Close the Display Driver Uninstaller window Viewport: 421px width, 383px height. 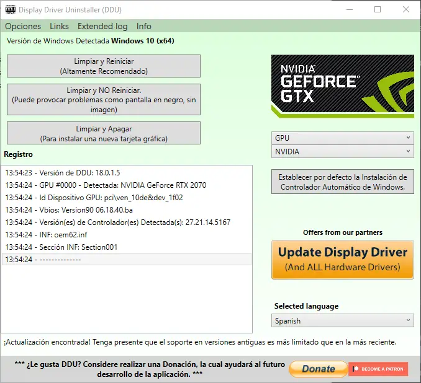pyautogui.click(x=406, y=10)
